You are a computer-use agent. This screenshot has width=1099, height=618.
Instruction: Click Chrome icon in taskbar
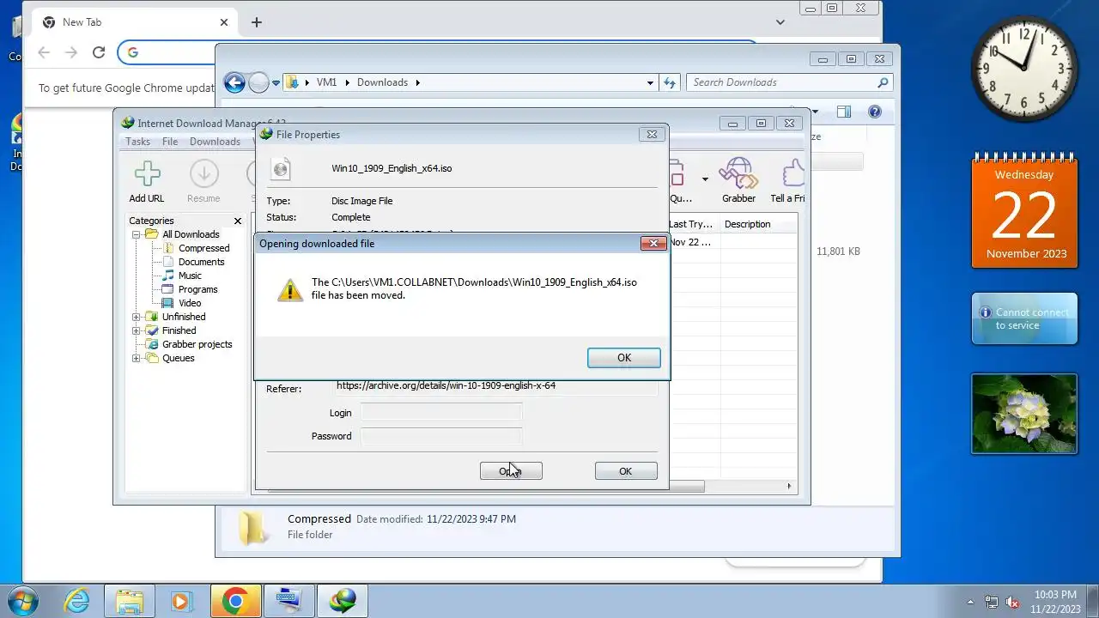click(235, 601)
